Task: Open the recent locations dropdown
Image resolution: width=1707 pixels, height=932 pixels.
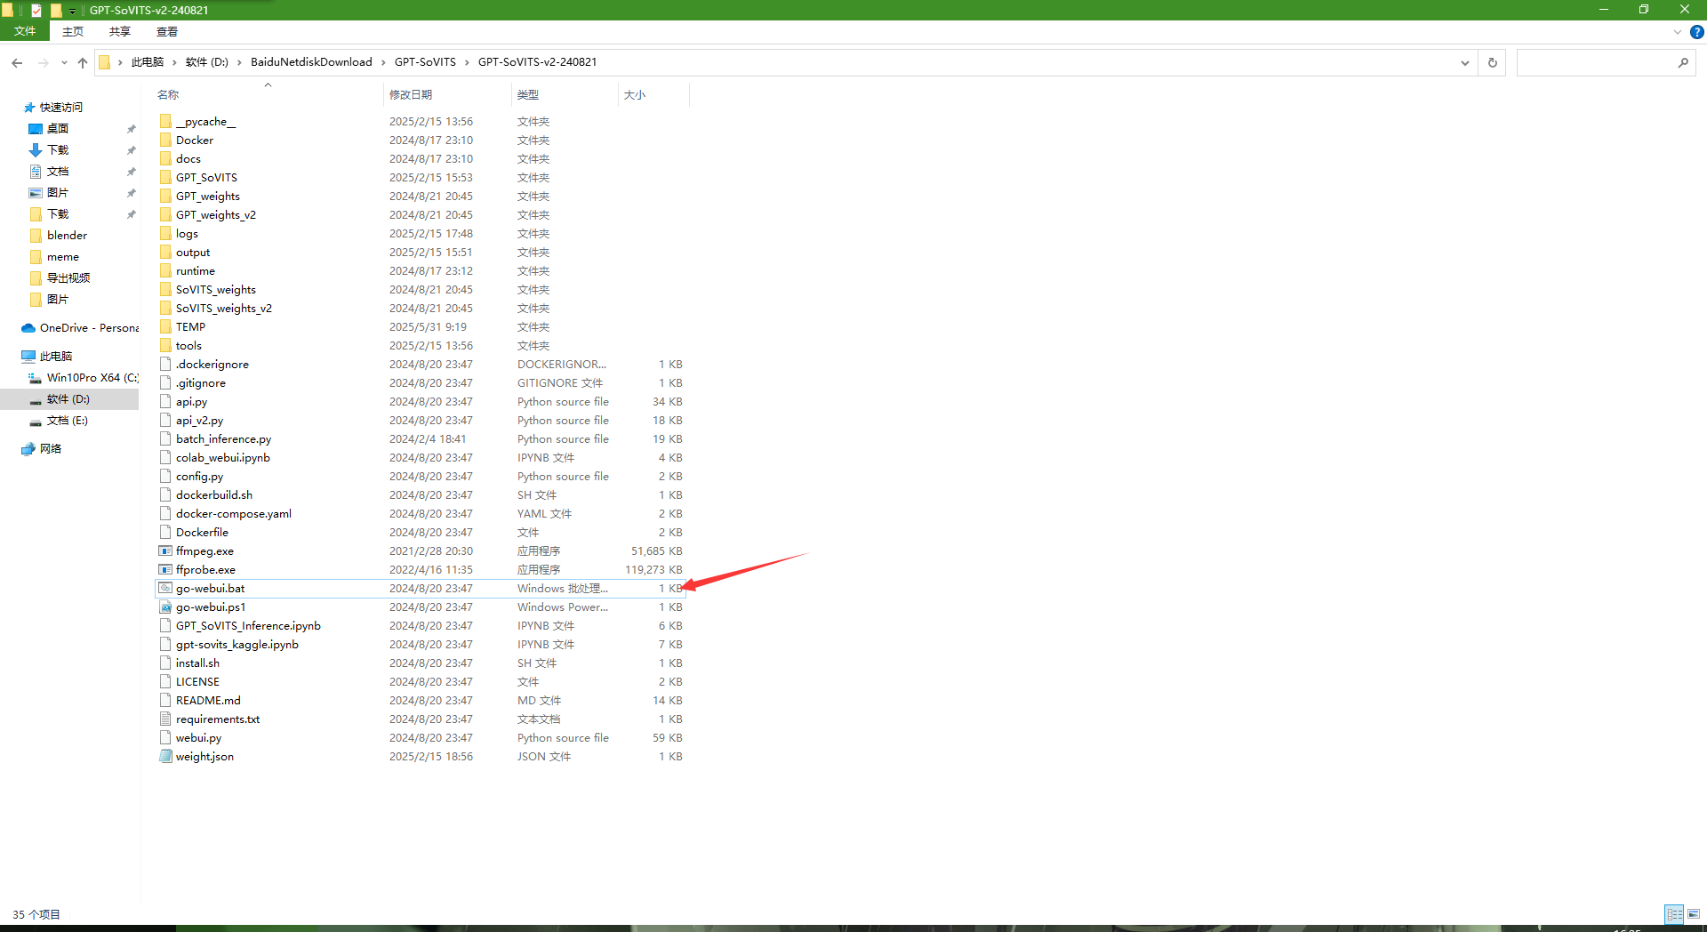Action: (x=64, y=62)
